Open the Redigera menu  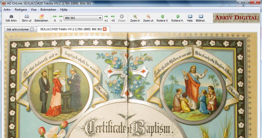point(21,10)
